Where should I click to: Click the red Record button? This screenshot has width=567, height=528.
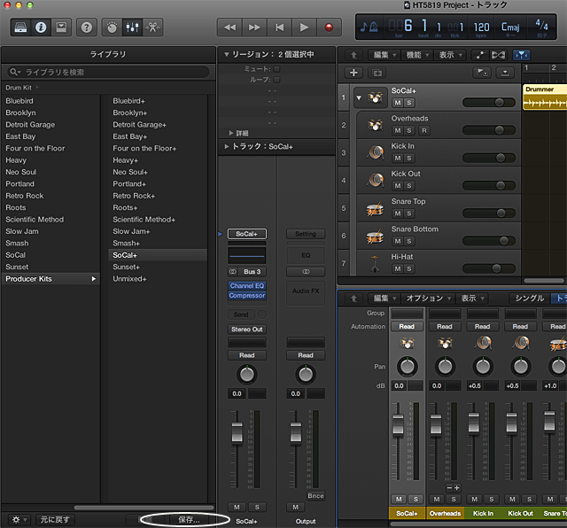pos(329,27)
